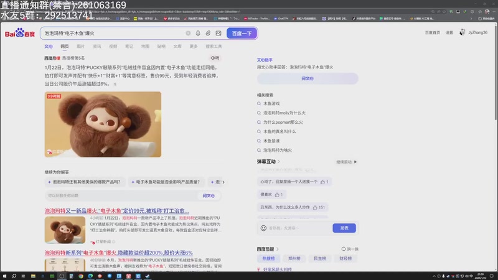This screenshot has height=280, width=498.
Task: Search related term 木鱼游戏
Action: 271,103
